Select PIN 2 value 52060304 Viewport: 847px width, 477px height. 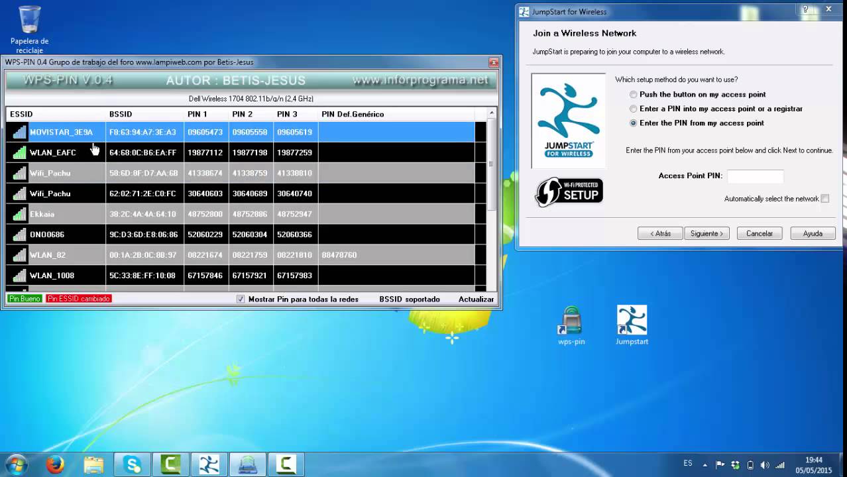pyautogui.click(x=250, y=235)
